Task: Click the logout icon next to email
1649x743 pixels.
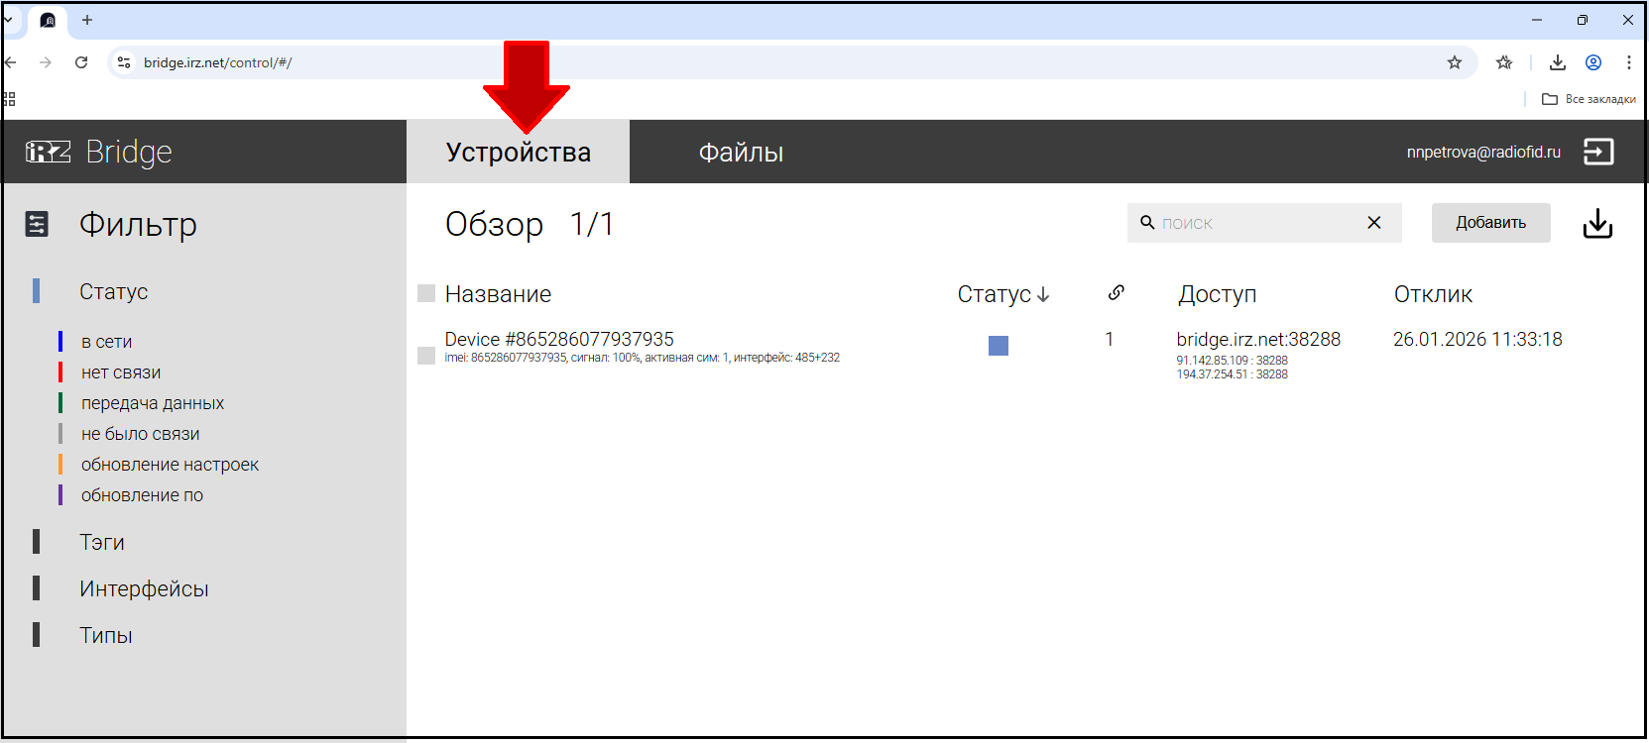Action: [x=1597, y=152]
